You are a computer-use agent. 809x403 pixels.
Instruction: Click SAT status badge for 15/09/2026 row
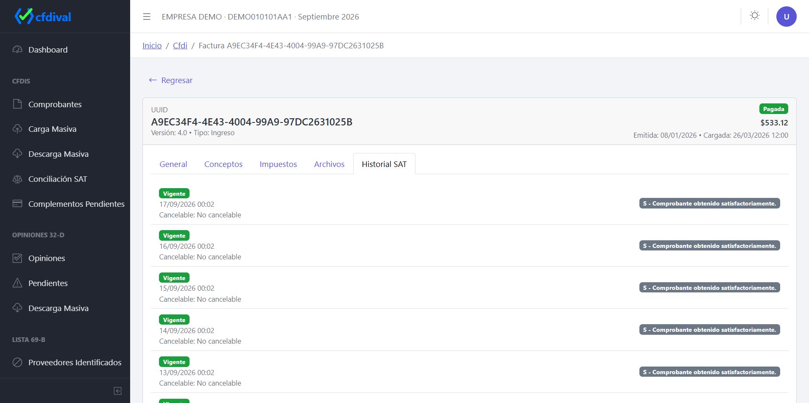pyautogui.click(x=709, y=288)
